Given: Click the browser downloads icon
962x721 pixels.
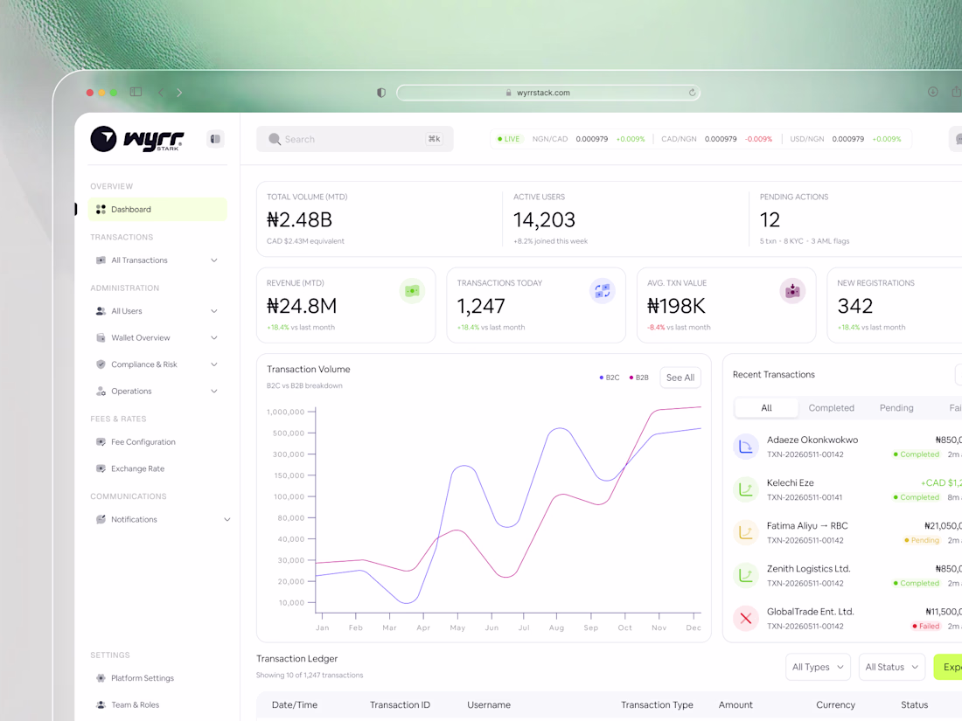Looking at the screenshot, I should point(932,92).
